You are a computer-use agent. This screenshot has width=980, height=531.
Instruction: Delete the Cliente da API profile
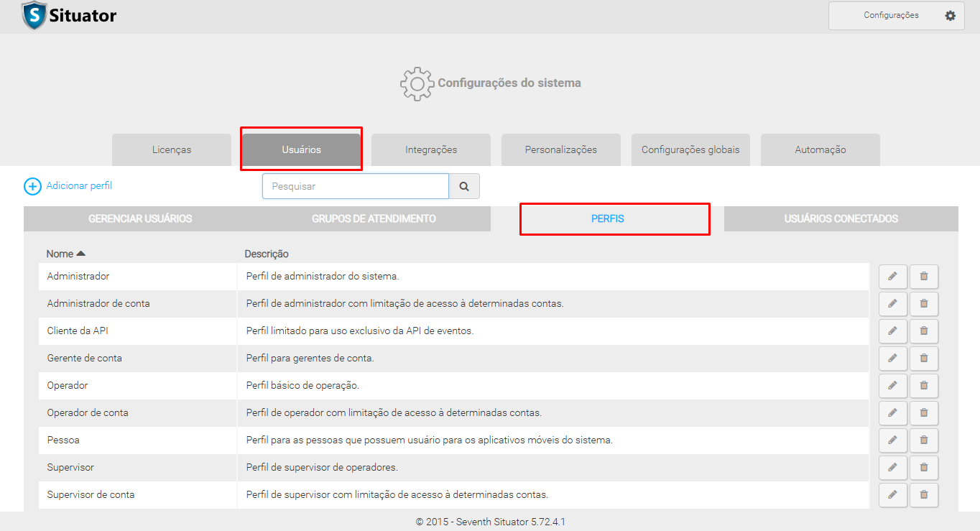(x=923, y=331)
